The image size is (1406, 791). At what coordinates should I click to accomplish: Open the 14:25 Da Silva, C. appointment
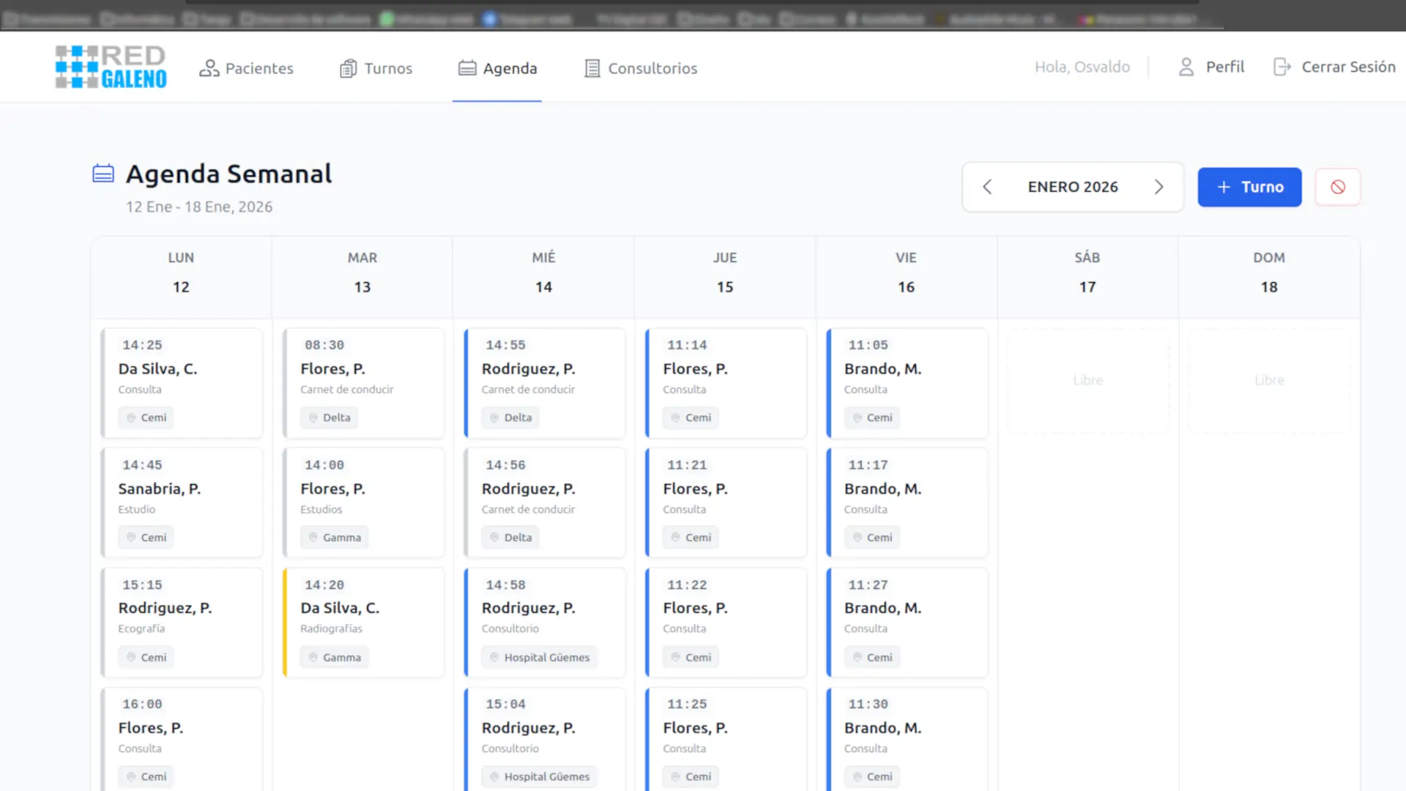pos(182,381)
